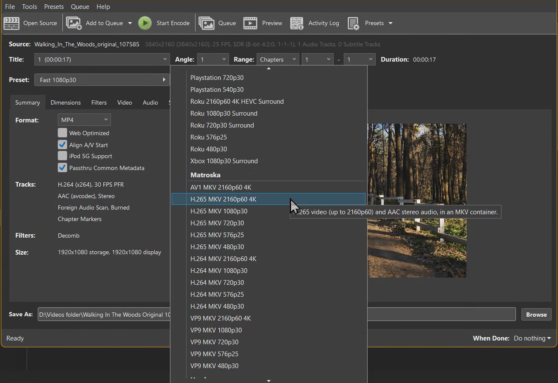Select Roku 2160p60 4K HEVC Surround preset
Screen dimensions: 558x383
pyautogui.click(x=269, y=101)
